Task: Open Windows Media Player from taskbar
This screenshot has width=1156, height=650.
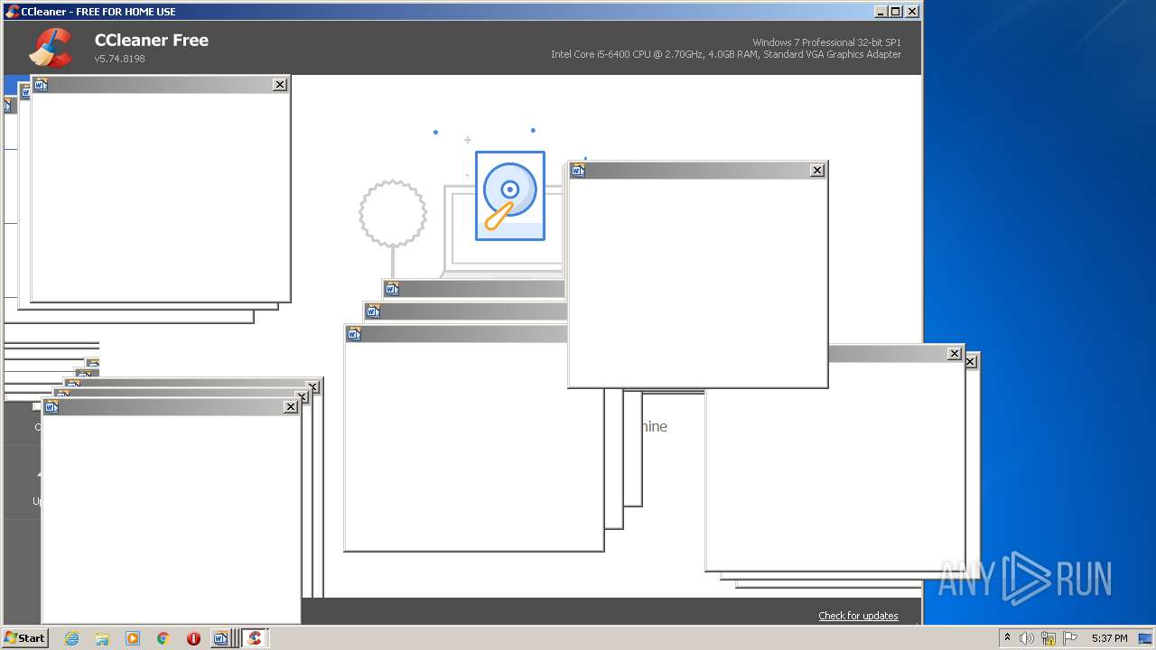Action: coord(133,638)
